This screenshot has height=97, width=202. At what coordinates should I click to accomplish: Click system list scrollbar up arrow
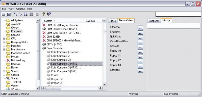point(105,21)
